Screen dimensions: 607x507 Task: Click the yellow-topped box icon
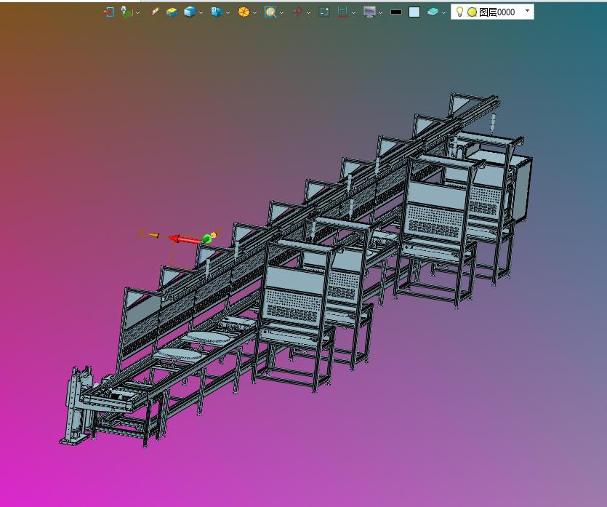172,12
